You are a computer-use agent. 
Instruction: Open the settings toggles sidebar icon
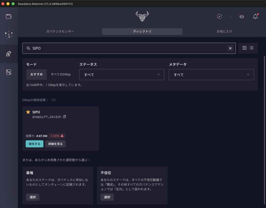[x=9, y=72]
